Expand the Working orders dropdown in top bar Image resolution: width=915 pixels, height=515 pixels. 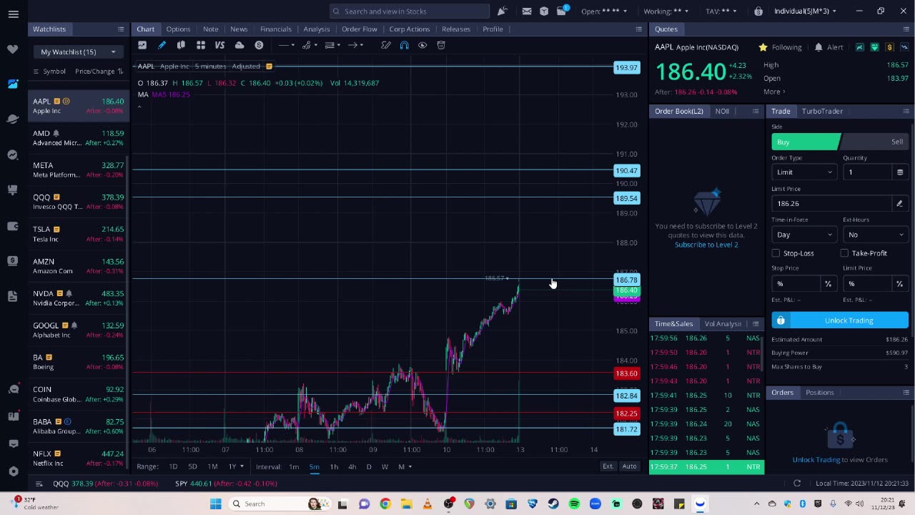(x=666, y=11)
